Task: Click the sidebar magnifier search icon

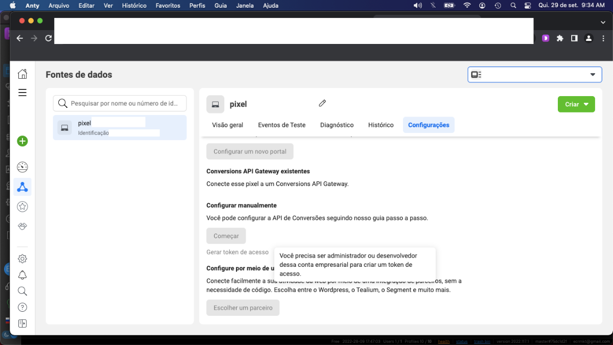Action: (x=22, y=291)
